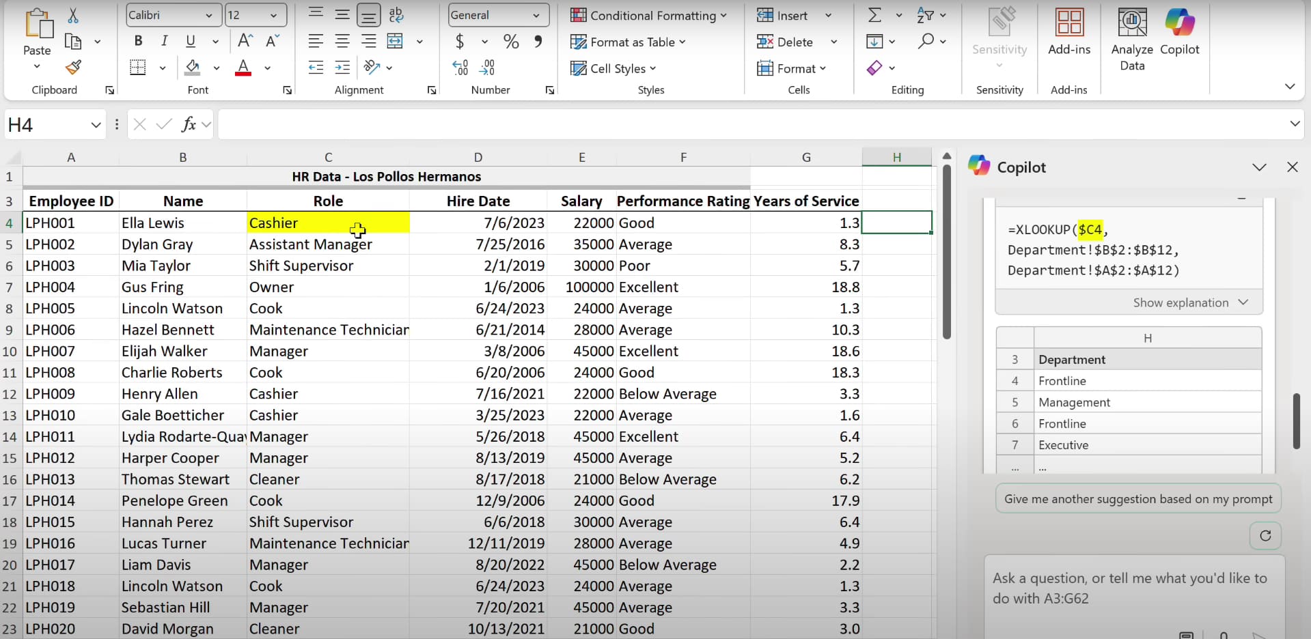Screen dimensions: 1311x639
Task: Open Number format dialog launcher
Action: coord(550,90)
